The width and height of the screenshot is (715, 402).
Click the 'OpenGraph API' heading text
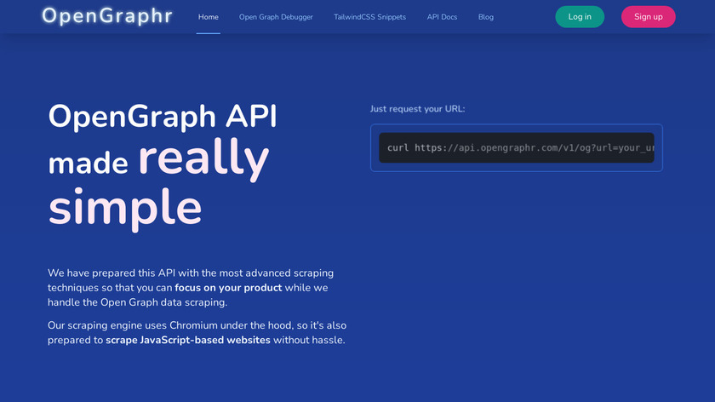pyautogui.click(x=163, y=116)
